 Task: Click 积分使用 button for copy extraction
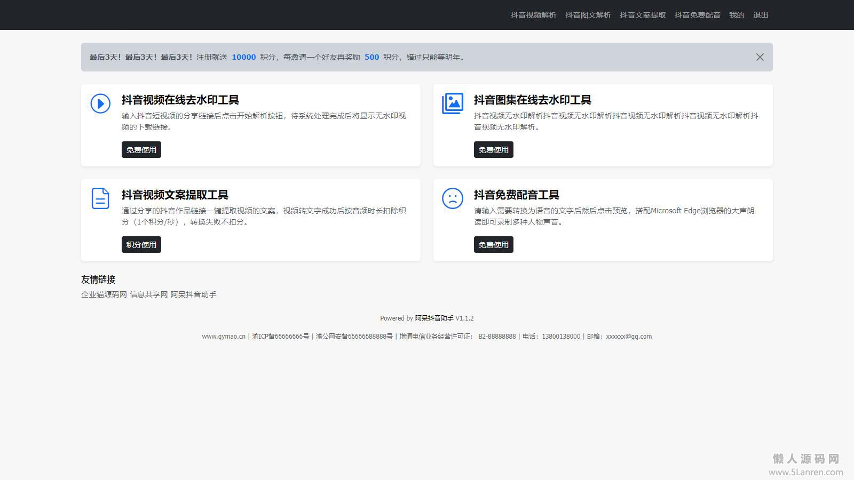click(141, 245)
